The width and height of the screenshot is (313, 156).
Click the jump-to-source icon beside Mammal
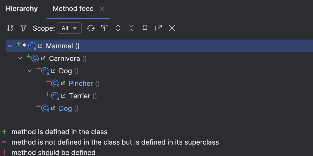tap(40, 45)
